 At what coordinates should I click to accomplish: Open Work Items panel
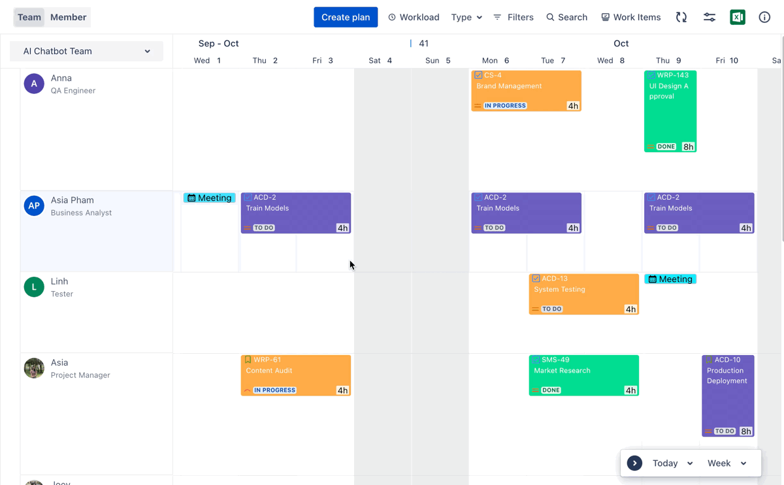tap(630, 18)
